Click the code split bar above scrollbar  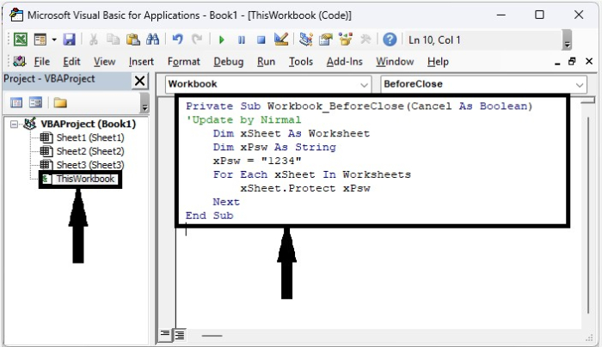tap(587, 100)
